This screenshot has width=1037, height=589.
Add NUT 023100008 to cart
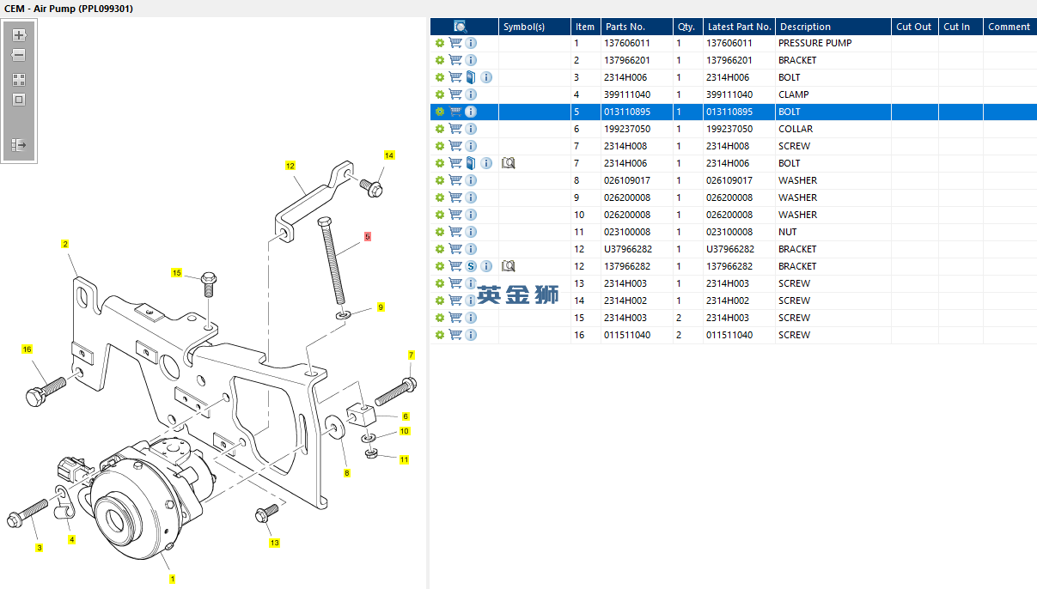pos(455,232)
